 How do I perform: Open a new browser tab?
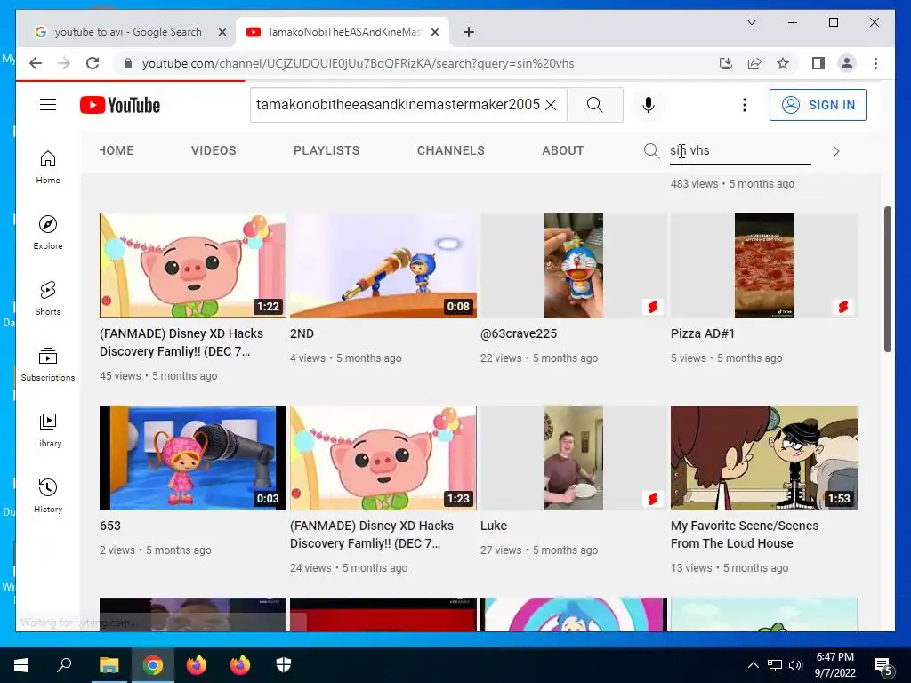pos(469,32)
